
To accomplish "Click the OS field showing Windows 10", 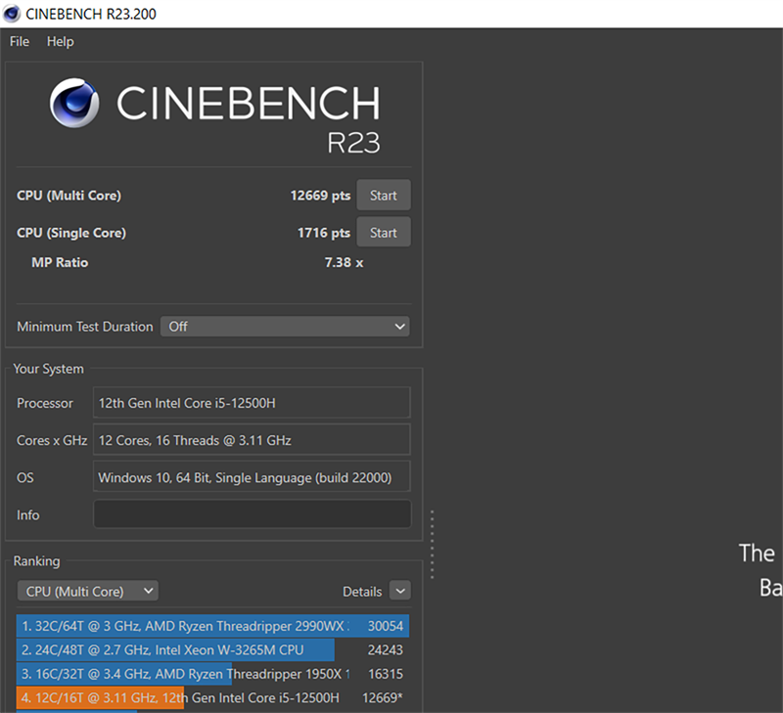I will click(x=252, y=477).
